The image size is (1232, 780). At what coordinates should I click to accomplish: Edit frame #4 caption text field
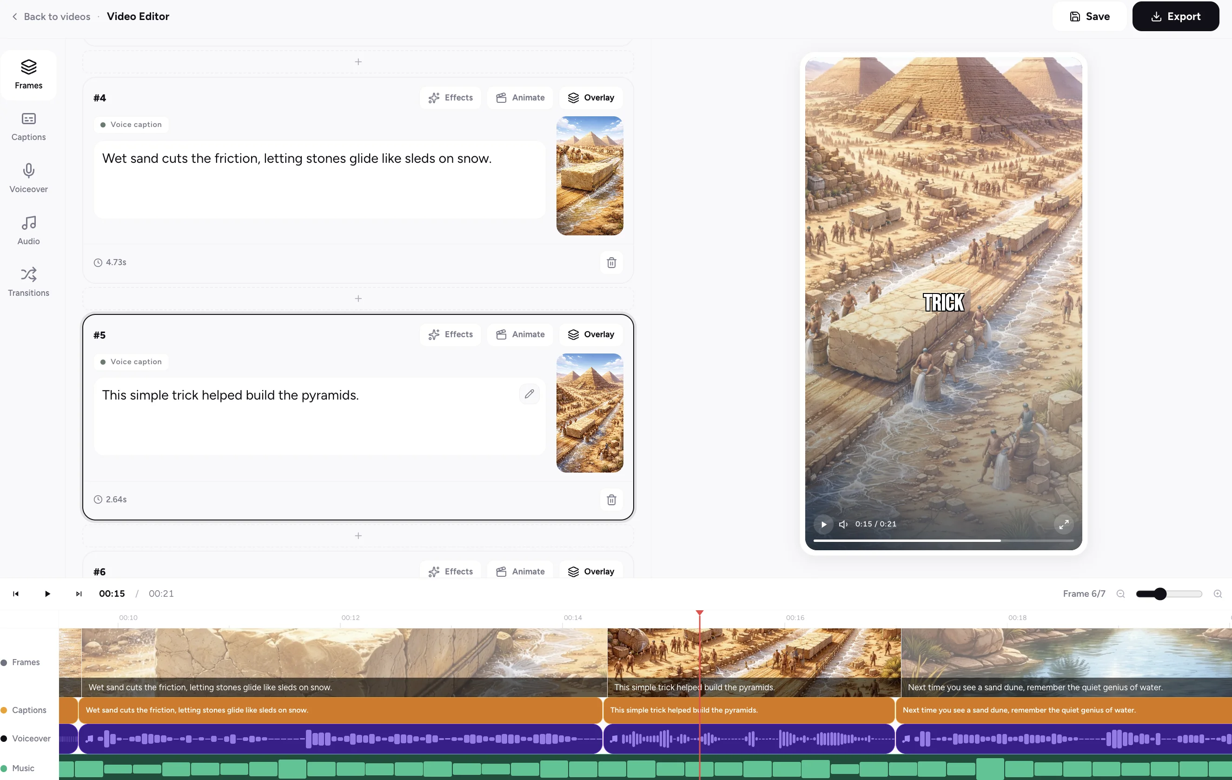pos(319,180)
